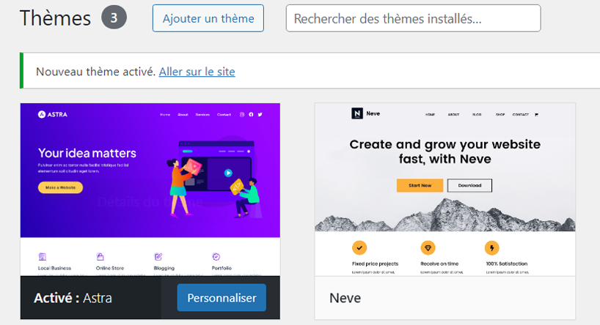Click the Personnaliser button for Astra
Image resolution: width=600 pixels, height=325 pixels.
[x=222, y=297]
